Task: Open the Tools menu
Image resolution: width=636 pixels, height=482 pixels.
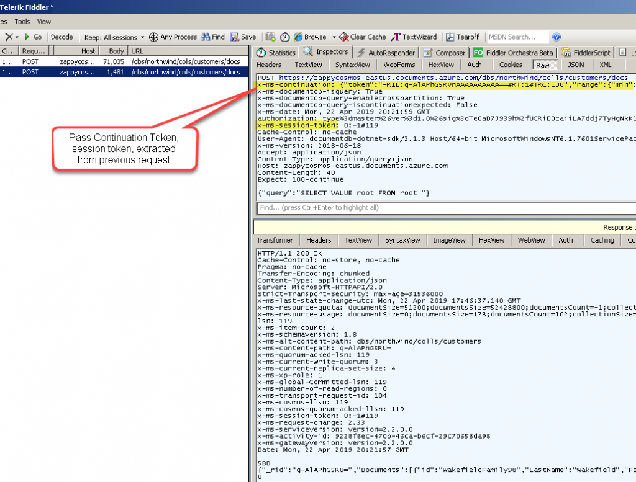Action: pyautogui.click(x=22, y=21)
